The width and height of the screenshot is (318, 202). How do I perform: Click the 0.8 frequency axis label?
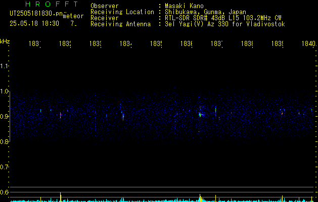coord(4,141)
